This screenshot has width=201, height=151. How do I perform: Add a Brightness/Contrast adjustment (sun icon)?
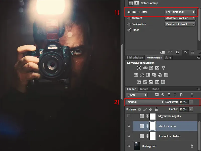139,68
